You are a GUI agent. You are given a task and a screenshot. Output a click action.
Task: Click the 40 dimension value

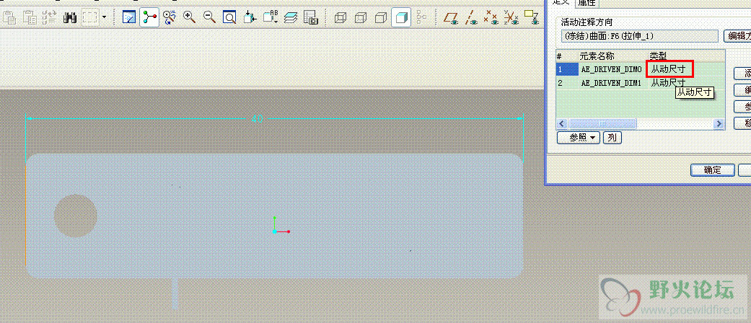coord(258,119)
